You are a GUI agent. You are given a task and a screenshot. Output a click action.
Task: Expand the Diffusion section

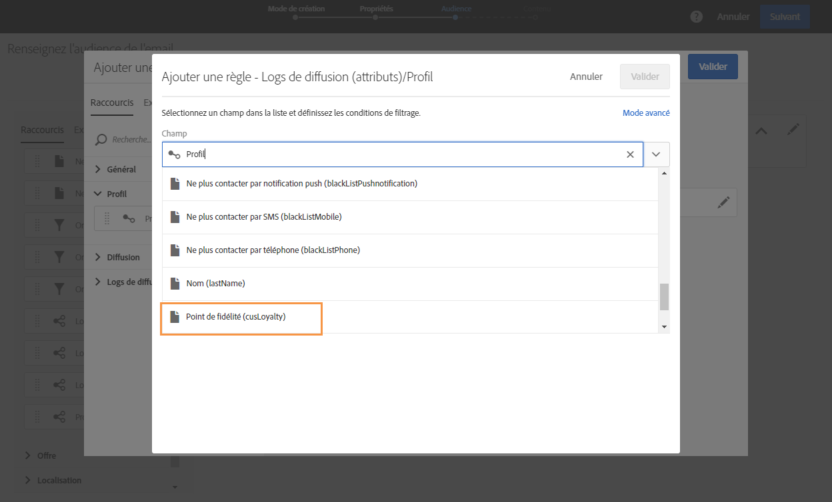pos(98,257)
